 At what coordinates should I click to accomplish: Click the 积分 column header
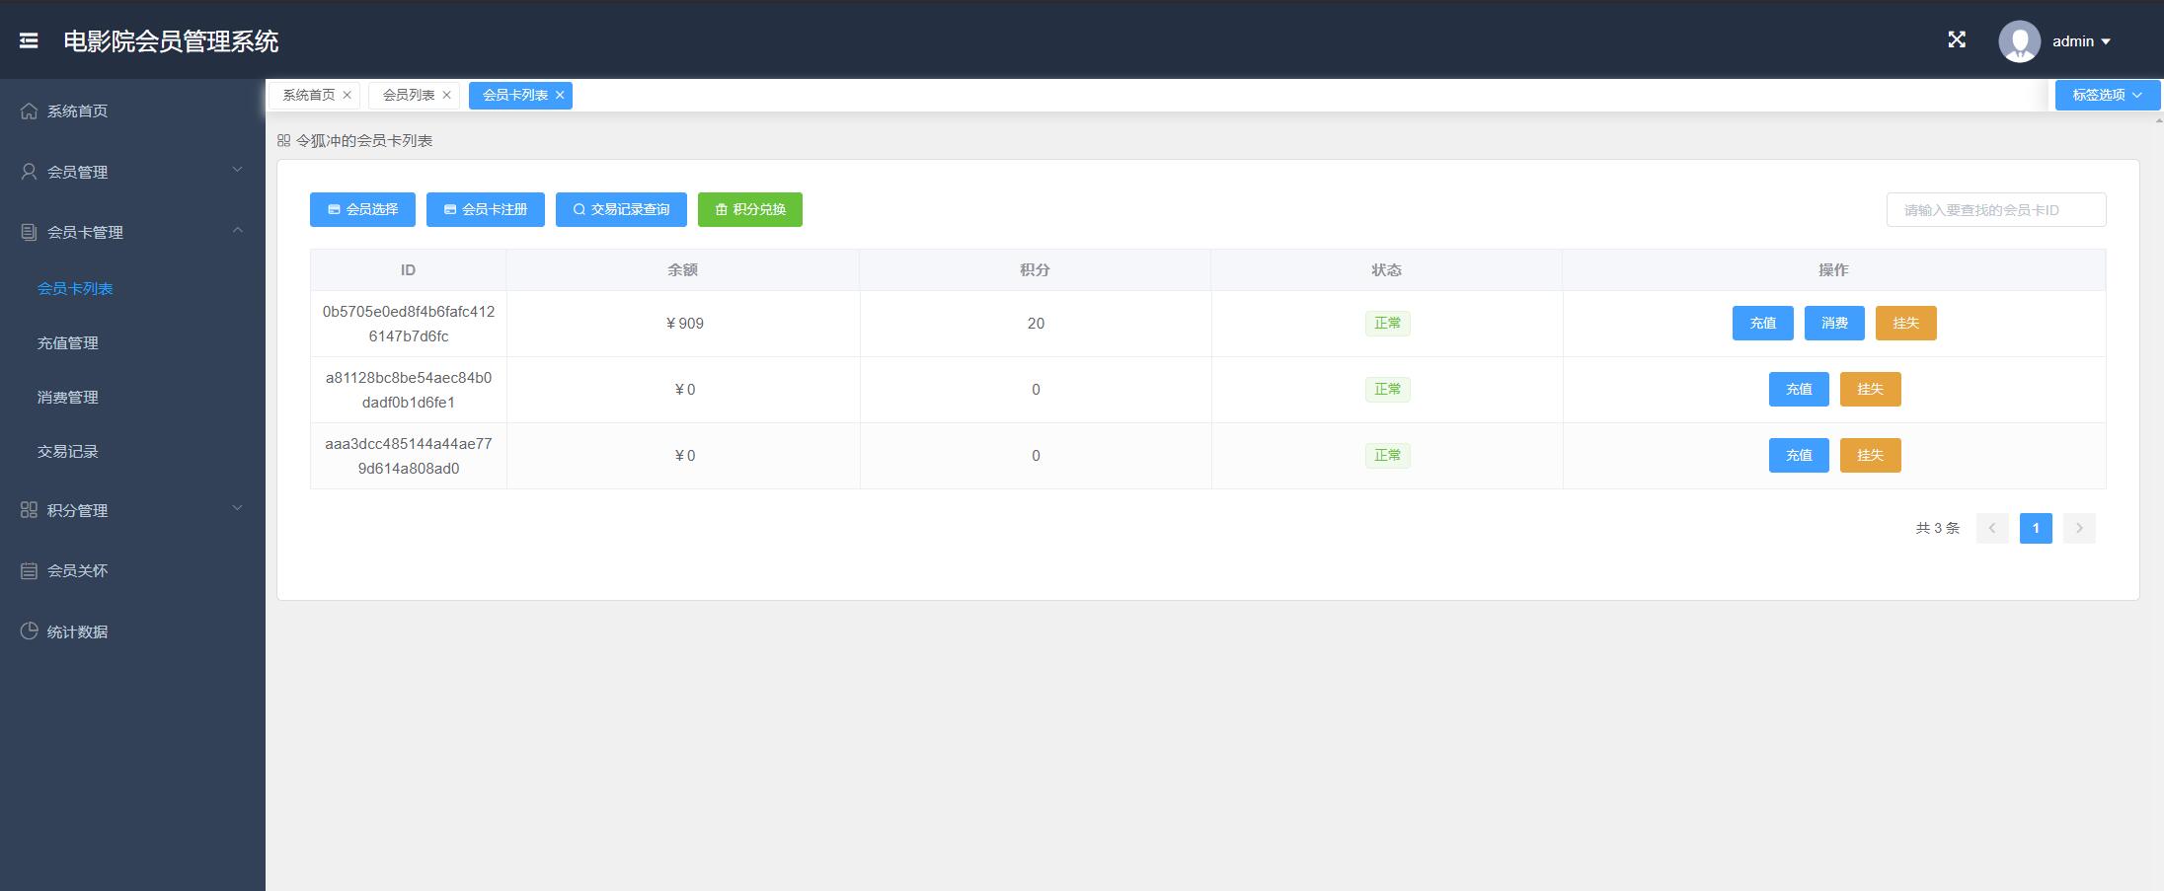click(1035, 269)
